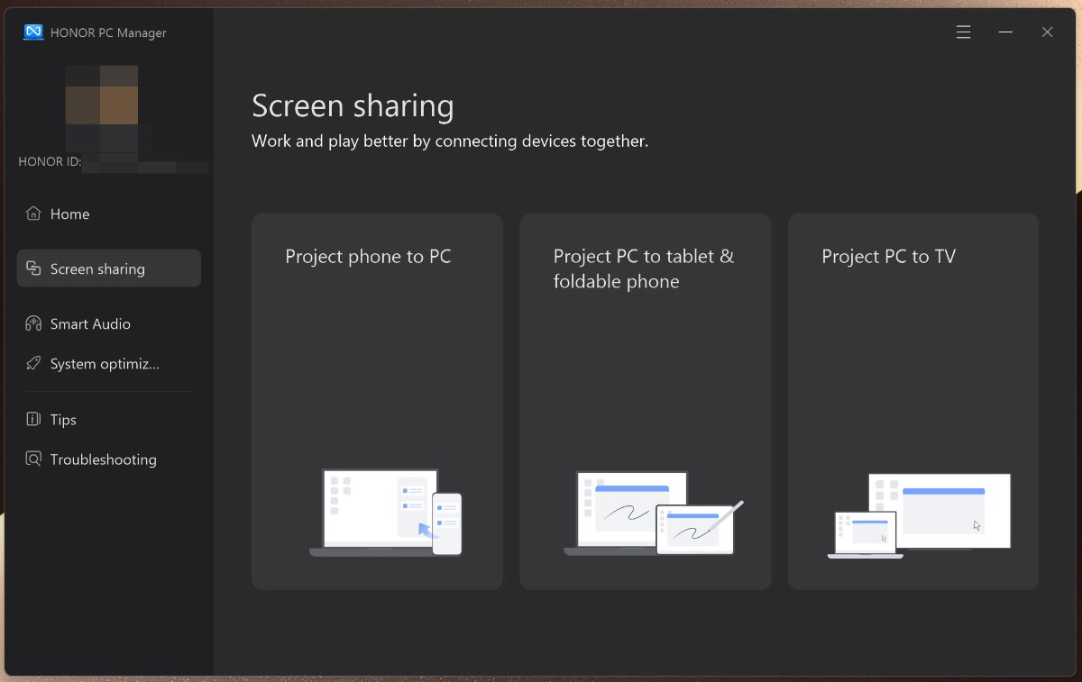Navigate to Troubleshooting

click(109, 459)
